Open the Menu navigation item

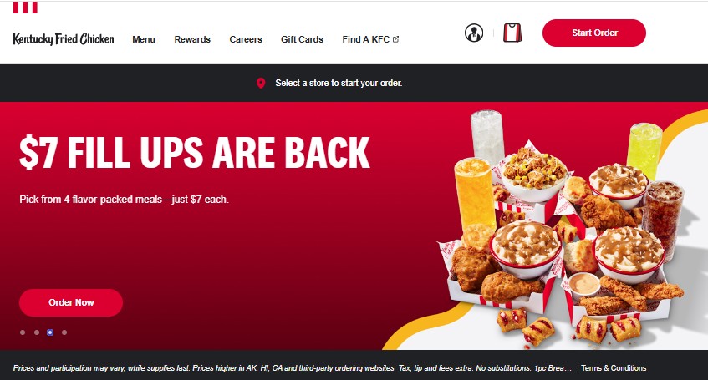pos(144,39)
